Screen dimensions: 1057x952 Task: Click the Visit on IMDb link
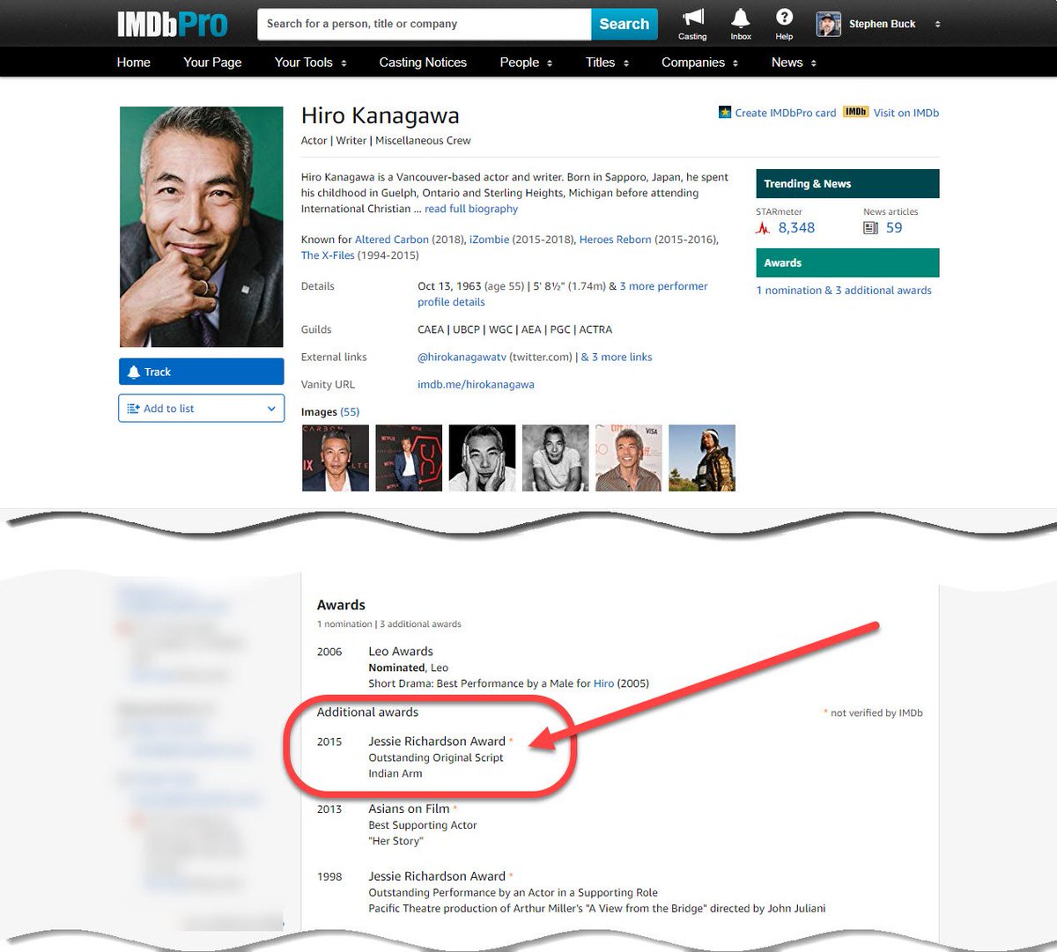[x=906, y=113]
